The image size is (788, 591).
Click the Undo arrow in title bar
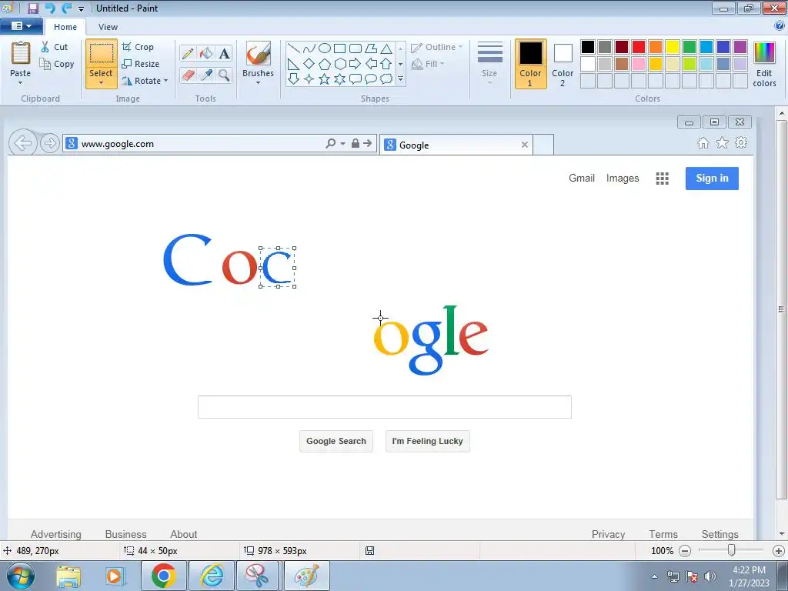click(x=50, y=8)
